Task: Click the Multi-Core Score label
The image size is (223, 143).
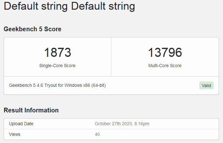Action: point(165,66)
